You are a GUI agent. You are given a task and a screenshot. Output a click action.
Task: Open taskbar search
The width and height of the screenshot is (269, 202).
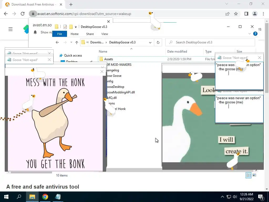[x=19, y=197]
